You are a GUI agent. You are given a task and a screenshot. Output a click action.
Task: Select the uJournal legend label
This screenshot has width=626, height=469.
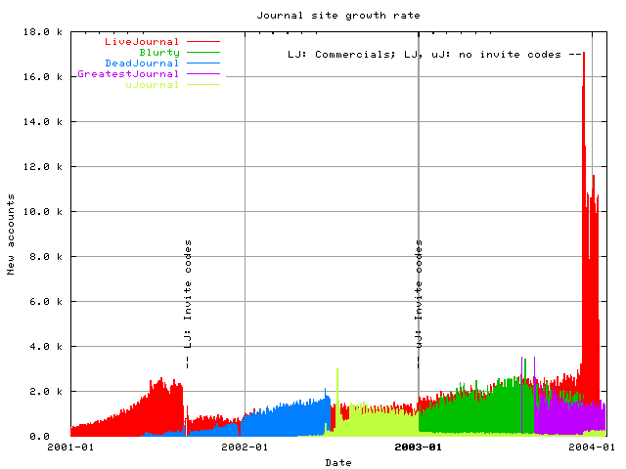coord(153,85)
